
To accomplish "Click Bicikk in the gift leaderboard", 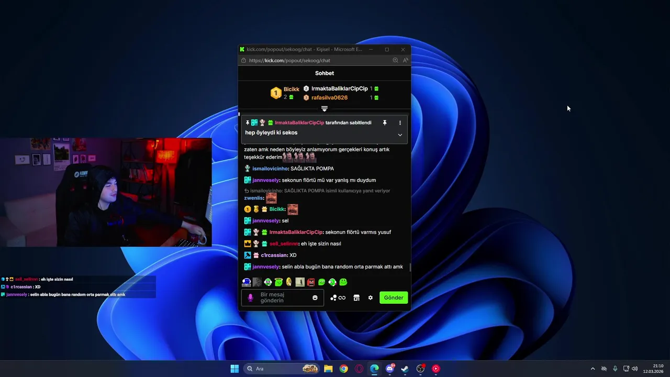I will pyautogui.click(x=291, y=90).
